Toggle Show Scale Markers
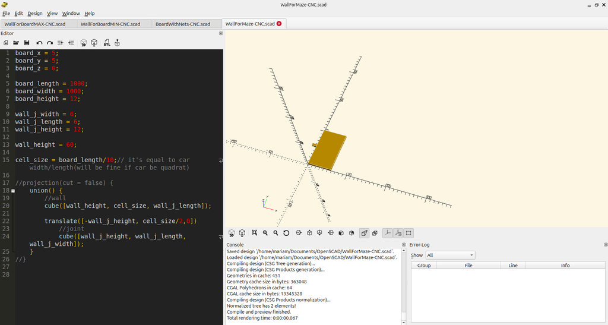The height and width of the screenshot is (325, 608). pyautogui.click(x=398, y=233)
